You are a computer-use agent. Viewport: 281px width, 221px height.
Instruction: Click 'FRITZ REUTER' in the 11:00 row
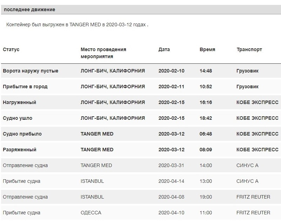click(253, 213)
